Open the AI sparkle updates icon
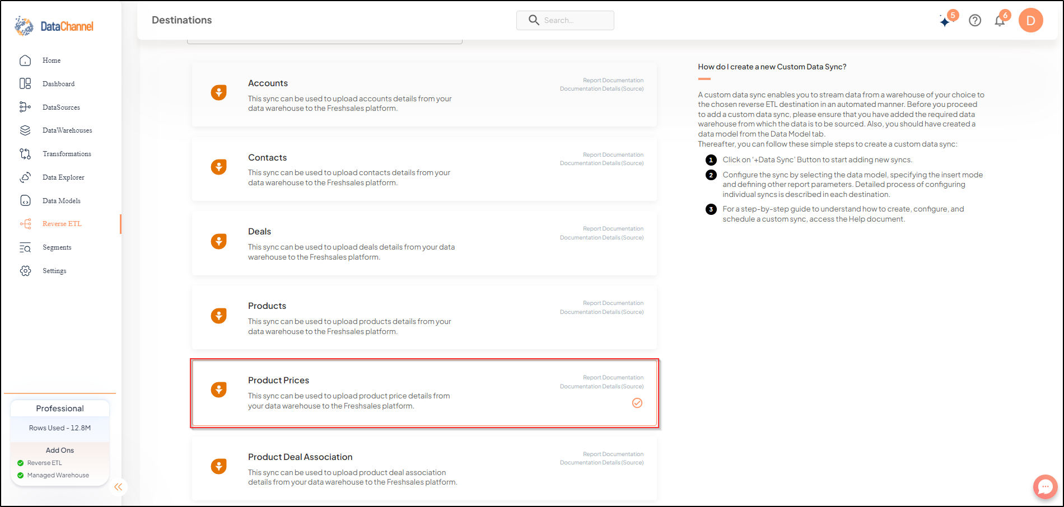This screenshot has width=1064, height=507. [946, 21]
